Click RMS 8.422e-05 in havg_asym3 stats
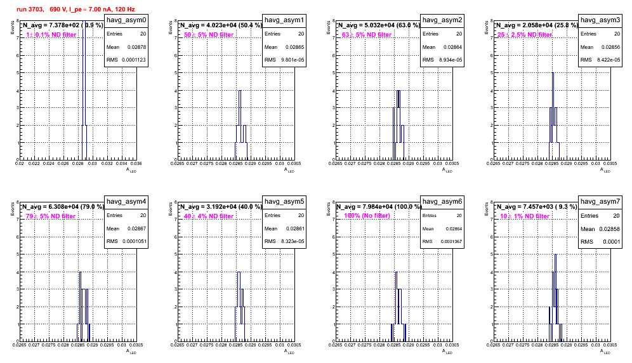Viewport: 632px width, 363px height. tap(600, 60)
